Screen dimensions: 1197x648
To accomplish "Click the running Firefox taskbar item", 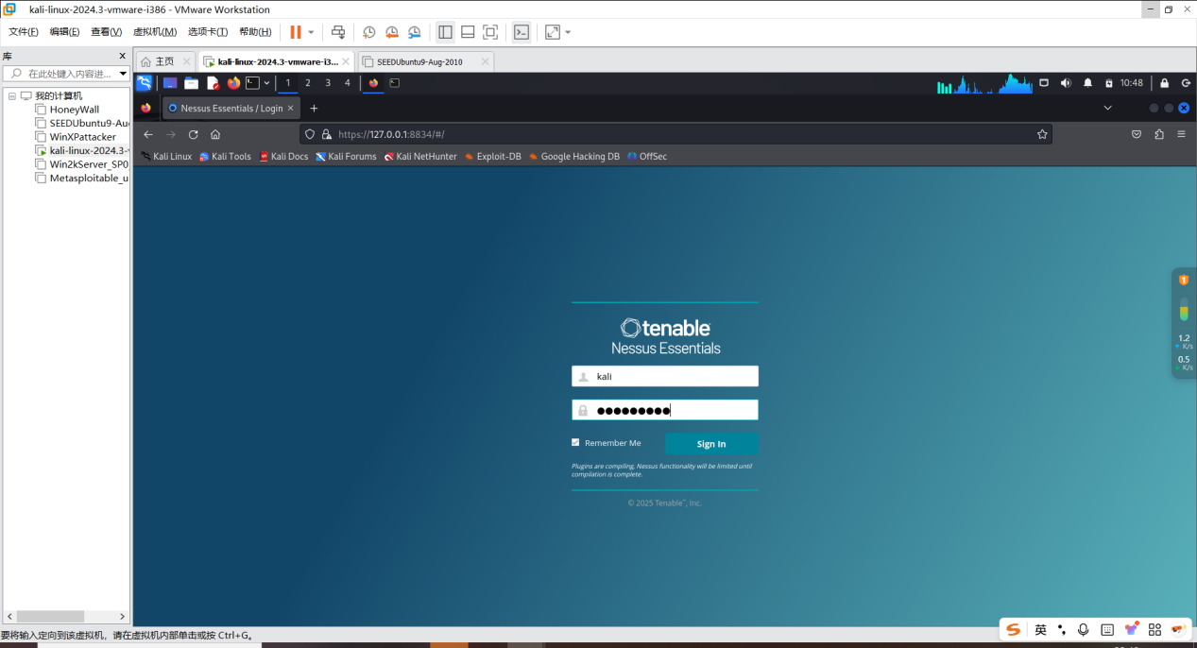I will click(x=373, y=83).
